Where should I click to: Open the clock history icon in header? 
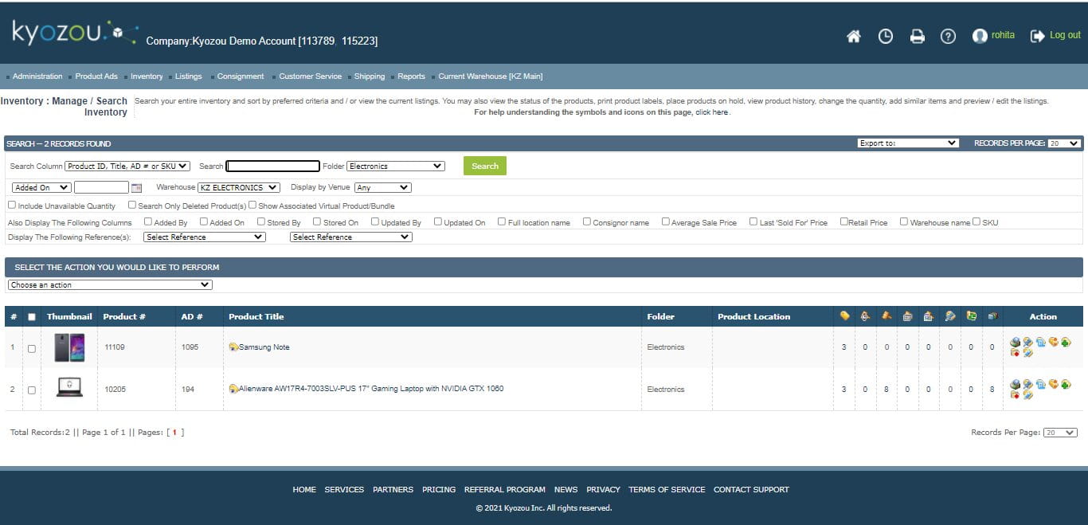[x=886, y=37]
